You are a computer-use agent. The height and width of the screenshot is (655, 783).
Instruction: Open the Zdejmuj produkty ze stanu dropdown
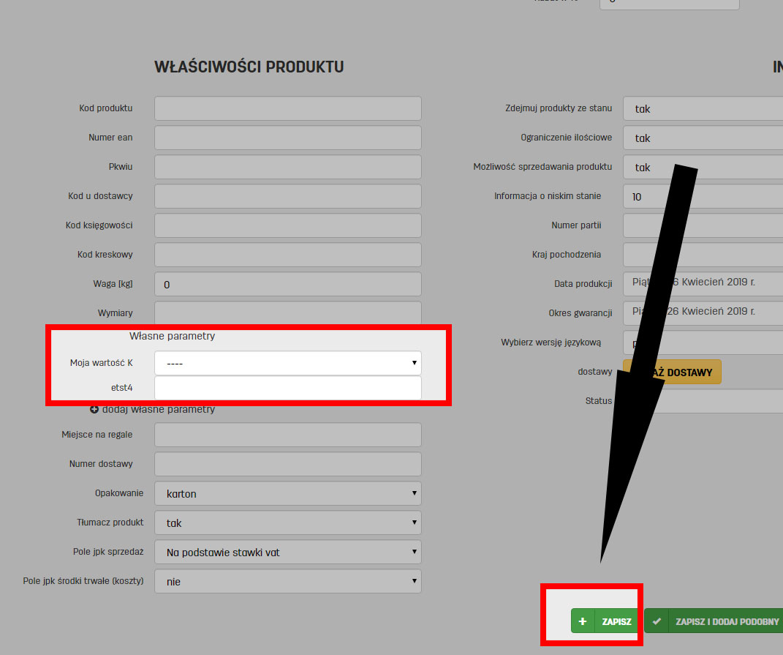coord(702,108)
